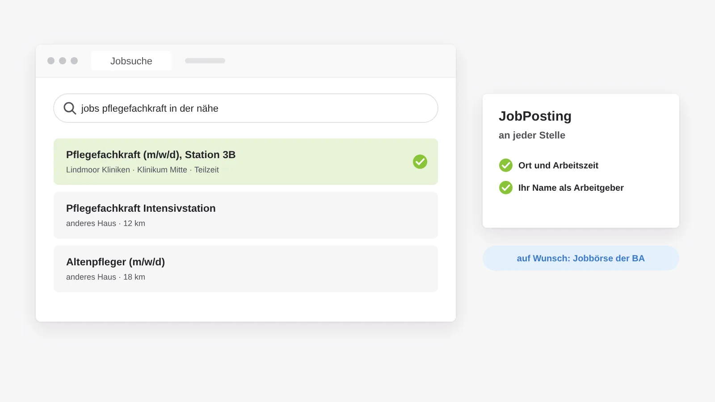Click 'Ort und Arbeitszeit' label
715x402 pixels.
[x=558, y=165]
